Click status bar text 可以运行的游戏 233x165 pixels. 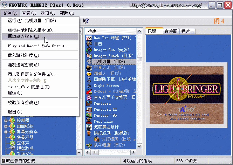[137, 161]
